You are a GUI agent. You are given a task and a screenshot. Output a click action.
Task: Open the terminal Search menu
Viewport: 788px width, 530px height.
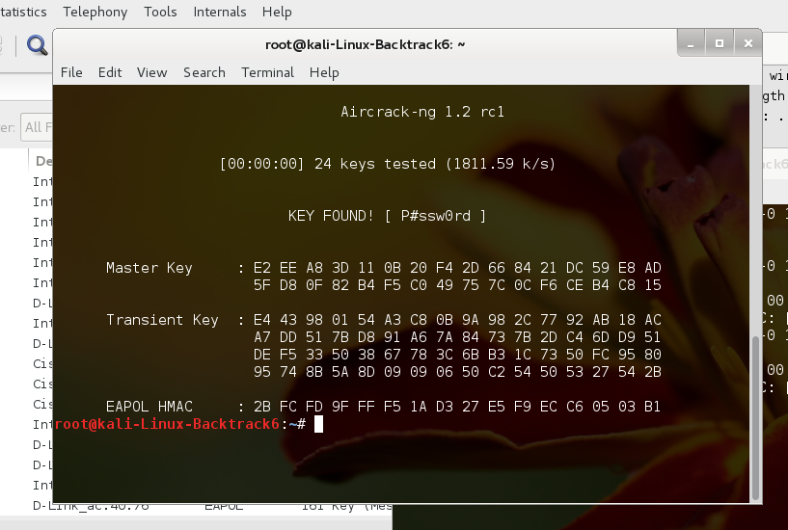pos(204,73)
